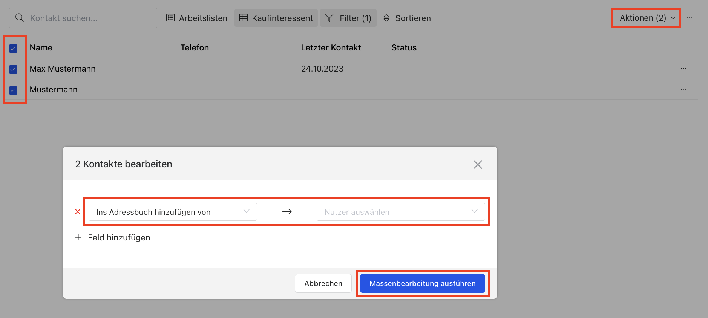Remove the field row with red X
The width and height of the screenshot is (708, 318).
[x=78, y=212]
